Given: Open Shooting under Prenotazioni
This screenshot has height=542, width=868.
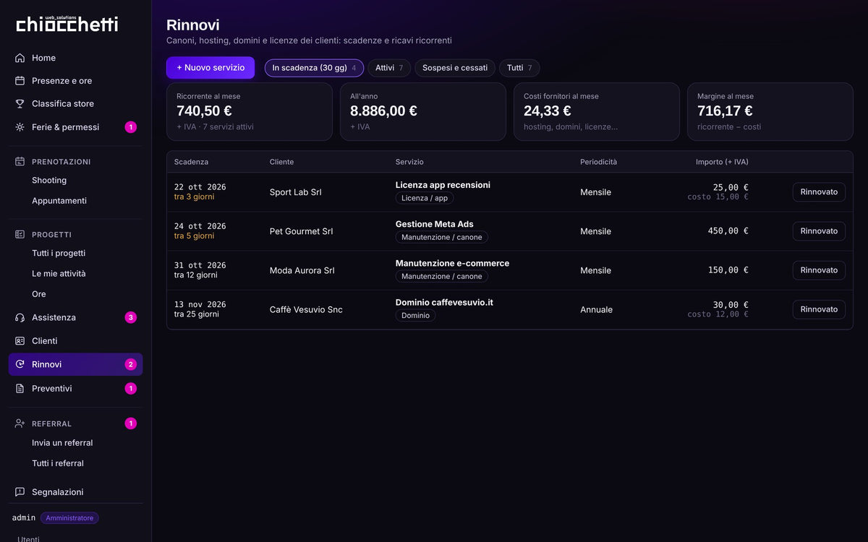Looking at the screenshot, I should [49, 181].
